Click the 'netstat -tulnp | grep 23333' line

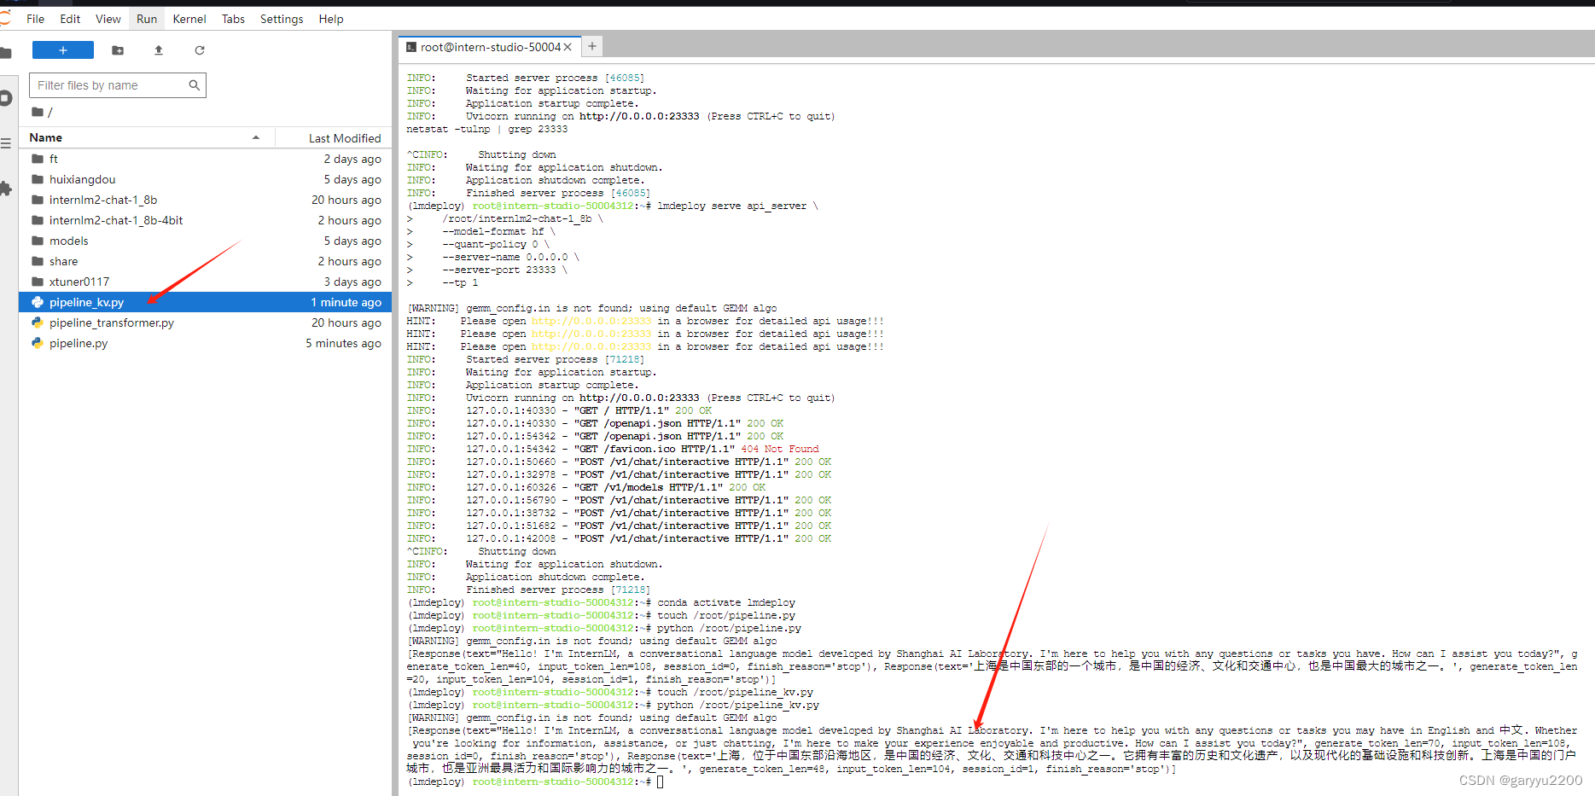coord(487,129)
